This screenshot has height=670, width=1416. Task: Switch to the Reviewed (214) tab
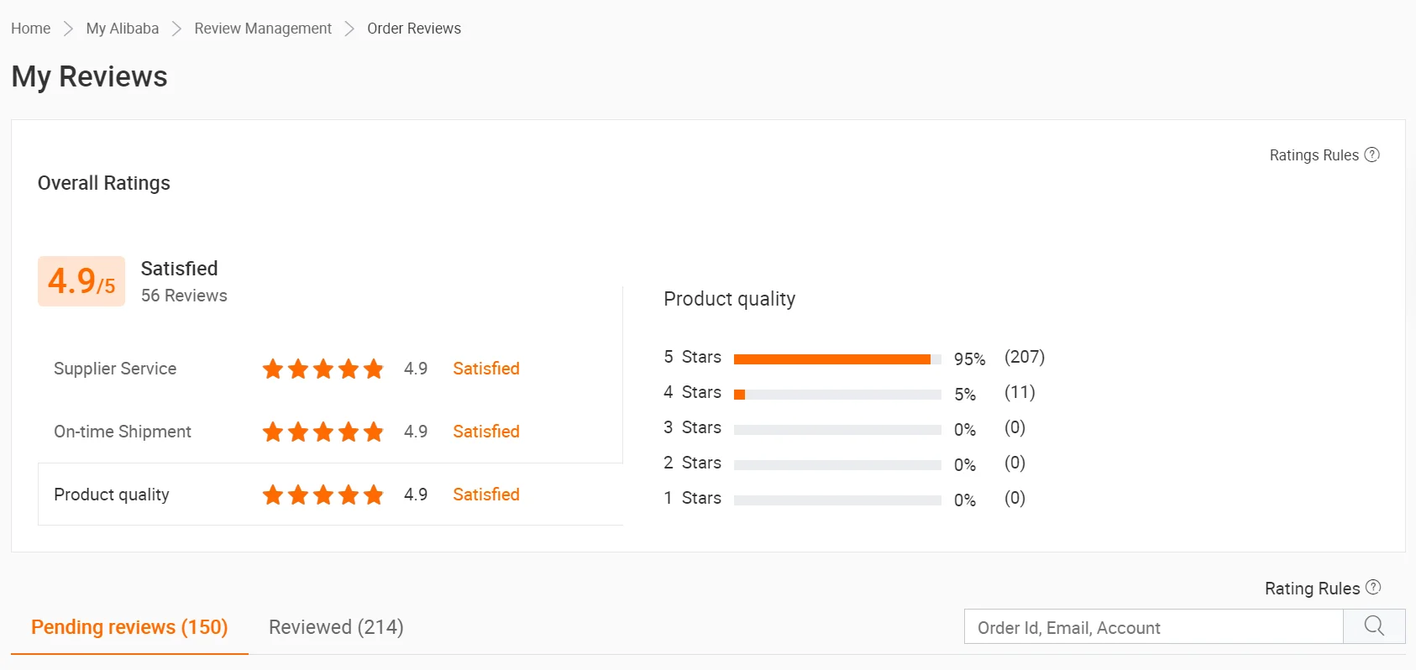pyautogui.click(x=336, y=627)
